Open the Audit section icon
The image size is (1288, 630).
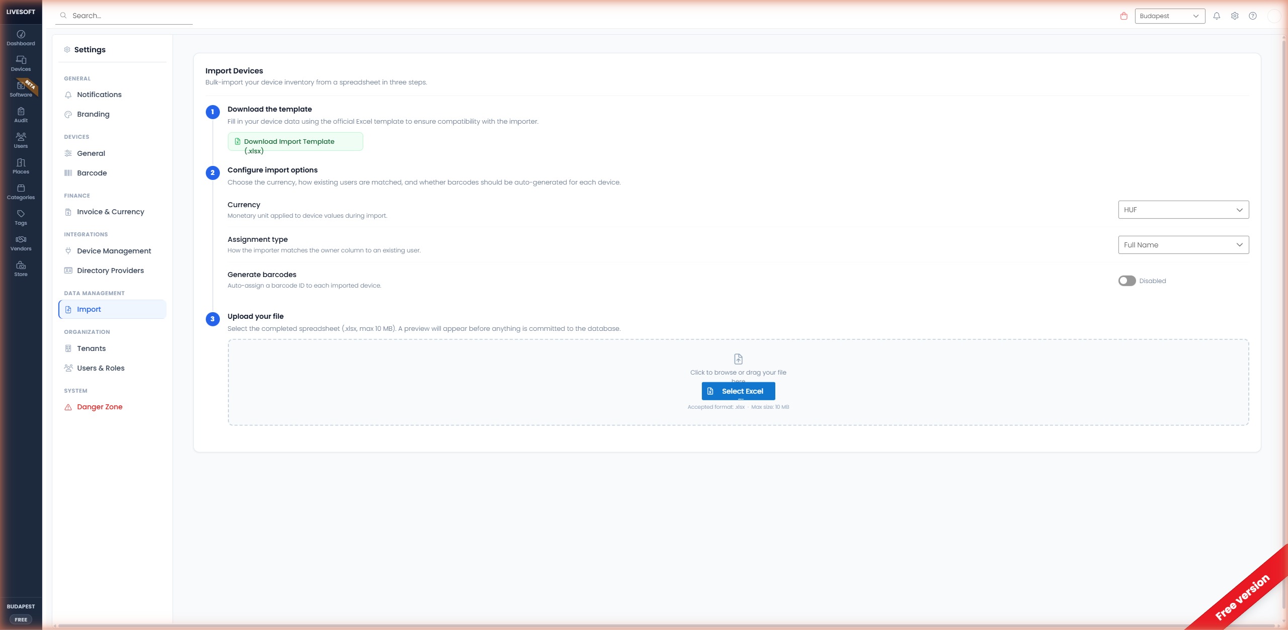21,115
